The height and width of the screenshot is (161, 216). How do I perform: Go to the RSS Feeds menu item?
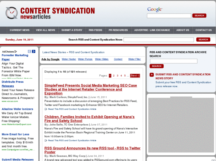(95, 30)
